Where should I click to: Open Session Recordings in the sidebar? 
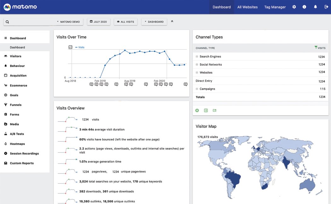(24, 154)
